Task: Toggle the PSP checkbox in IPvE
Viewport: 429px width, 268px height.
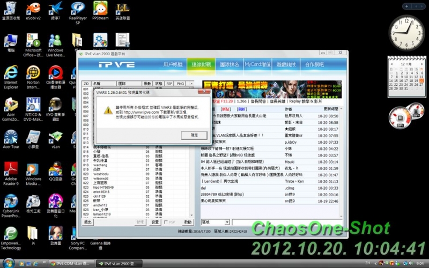Action: tap(166, 222)
